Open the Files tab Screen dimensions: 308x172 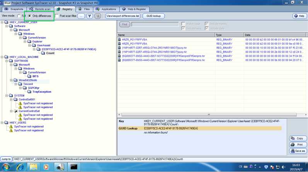click(x=84, y=9)
